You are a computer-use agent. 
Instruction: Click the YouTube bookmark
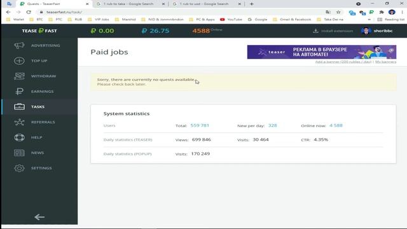231,20
